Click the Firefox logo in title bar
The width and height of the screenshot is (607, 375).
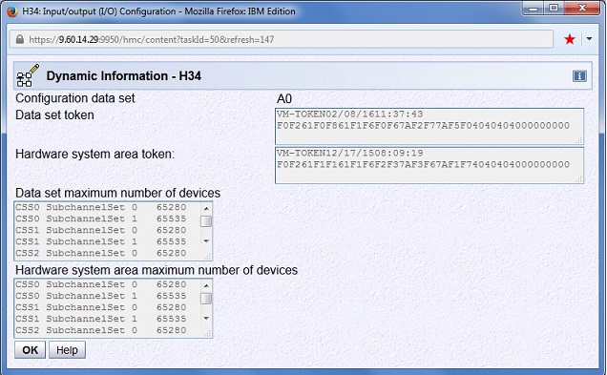pos(12,11)
